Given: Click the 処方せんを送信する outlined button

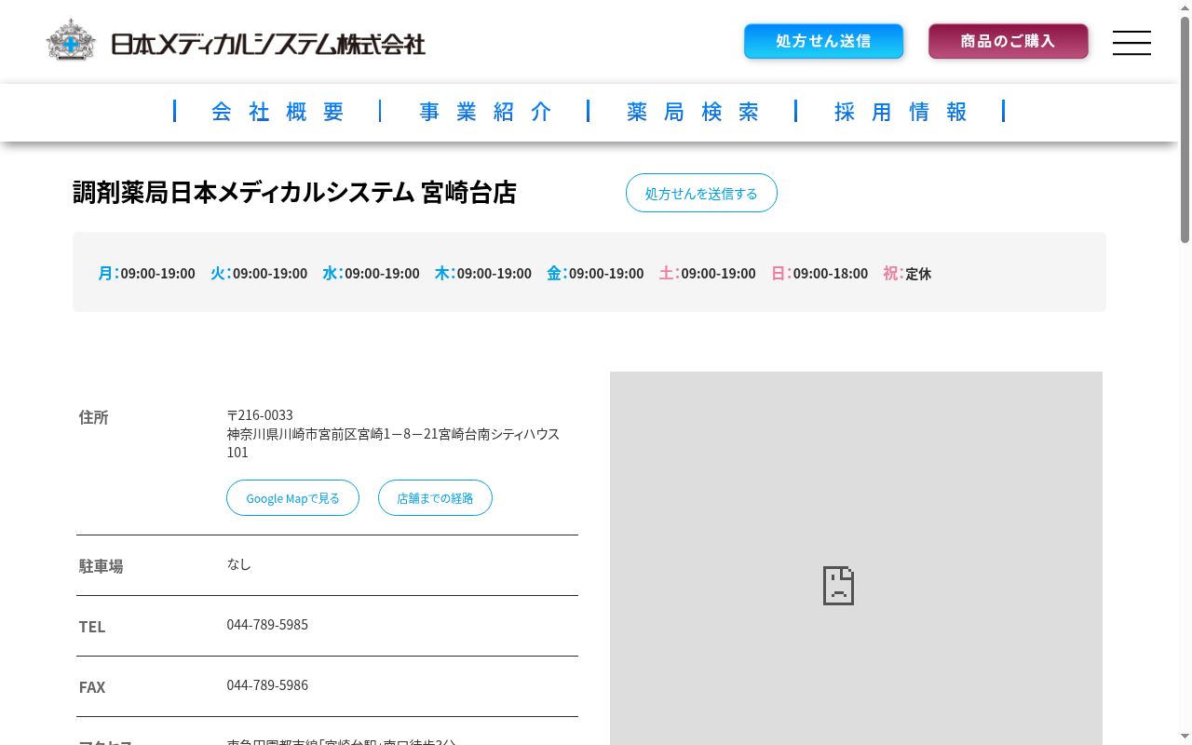Looking at the screenshot, I should pos(701,193).
